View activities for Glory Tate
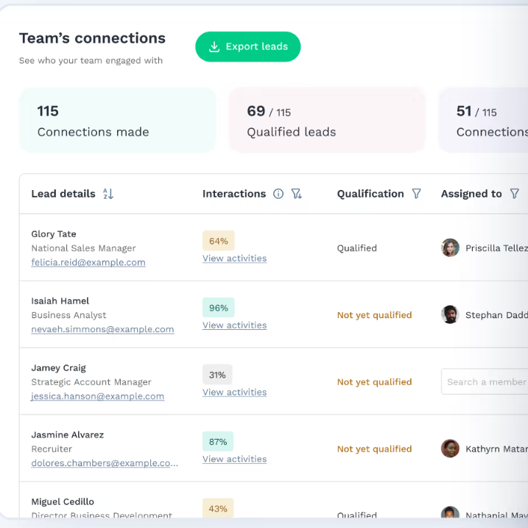This screenshot has width=528, height=528. [234, 258]
